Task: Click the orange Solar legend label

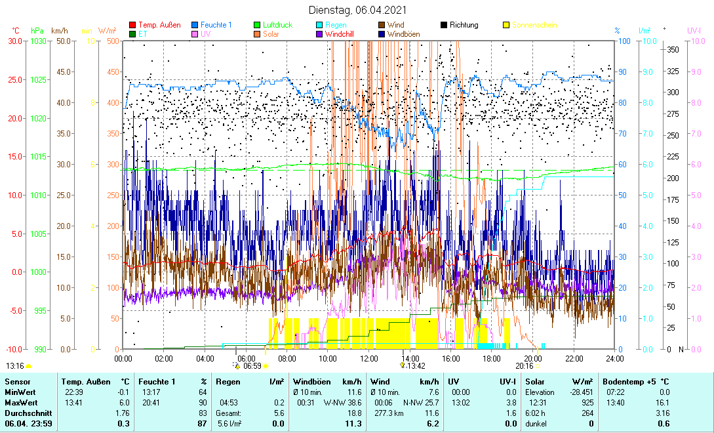Action: click(271, 34)
